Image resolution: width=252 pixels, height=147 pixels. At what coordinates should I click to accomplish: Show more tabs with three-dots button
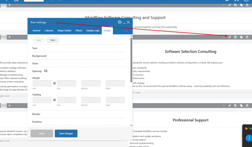click(126, 31)
